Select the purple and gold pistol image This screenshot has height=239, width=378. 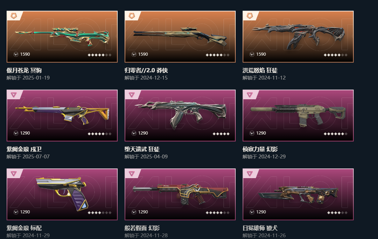(x=62, y=194)
